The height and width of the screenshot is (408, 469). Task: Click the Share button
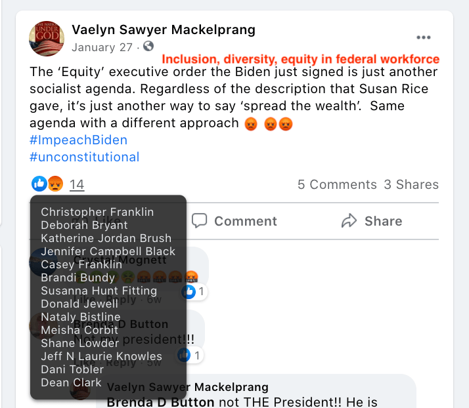pos(372,221)
